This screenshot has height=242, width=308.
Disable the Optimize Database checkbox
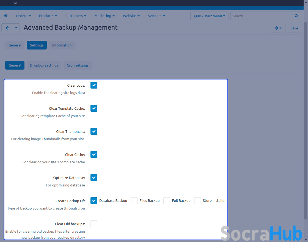(x=94, y=178)
